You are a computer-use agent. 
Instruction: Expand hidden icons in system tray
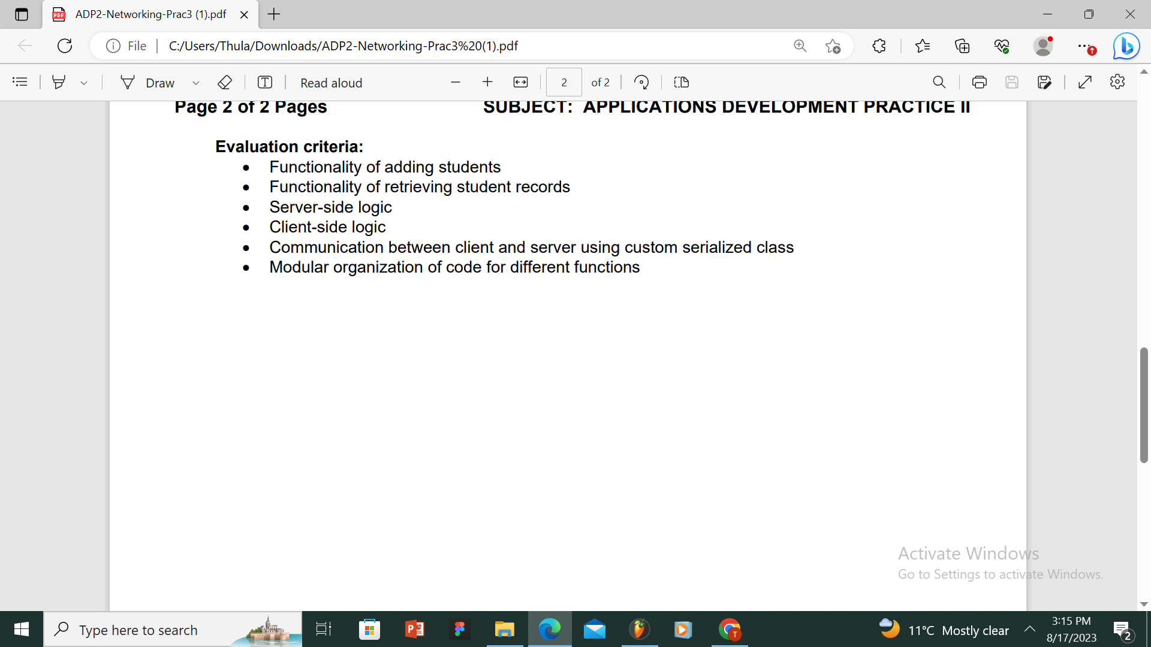point(1031,630)
